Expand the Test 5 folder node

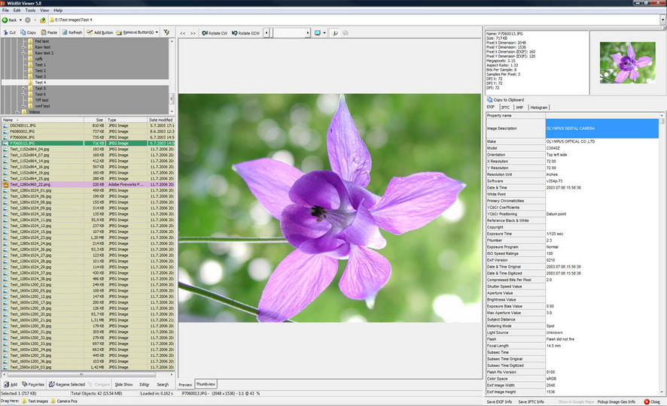click(23, 88)
